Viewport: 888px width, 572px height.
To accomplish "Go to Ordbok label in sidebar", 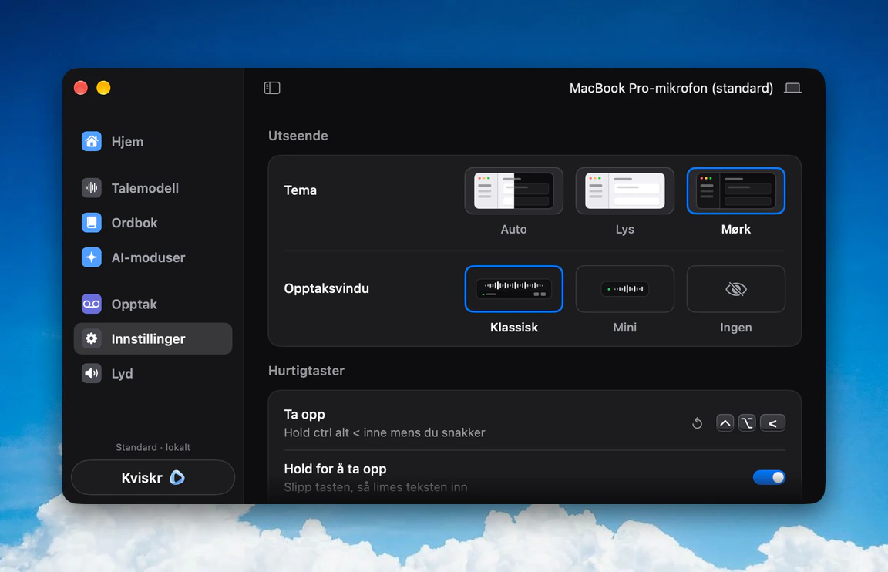I will [134, 223].
